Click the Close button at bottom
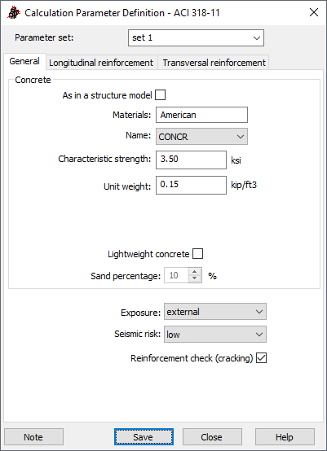This screenshot has height=451, width=327. pos(212,437)
